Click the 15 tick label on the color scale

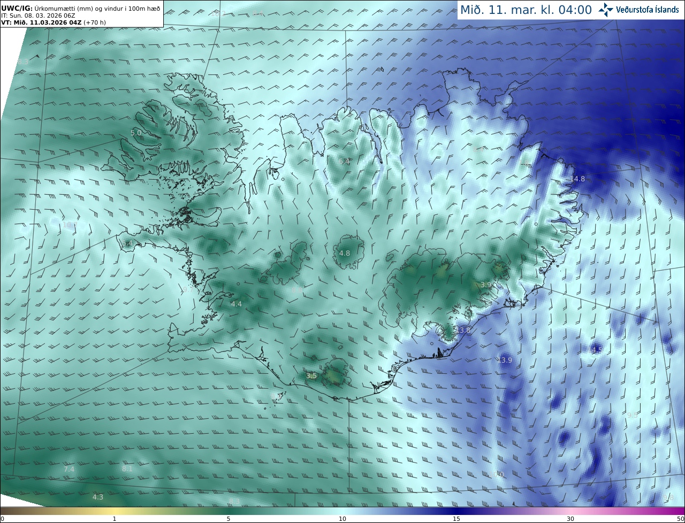click(x=456, y=519)
